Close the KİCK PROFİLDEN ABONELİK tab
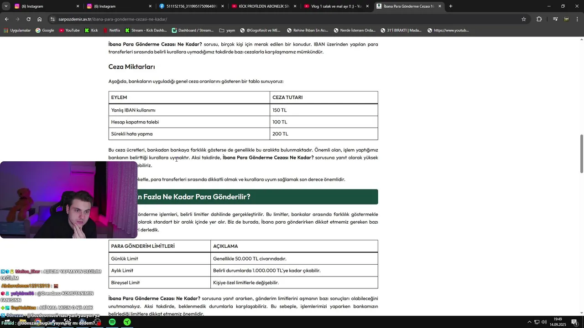Image resolution: width=584 pixels, height=328 pixels. point(295,6)
